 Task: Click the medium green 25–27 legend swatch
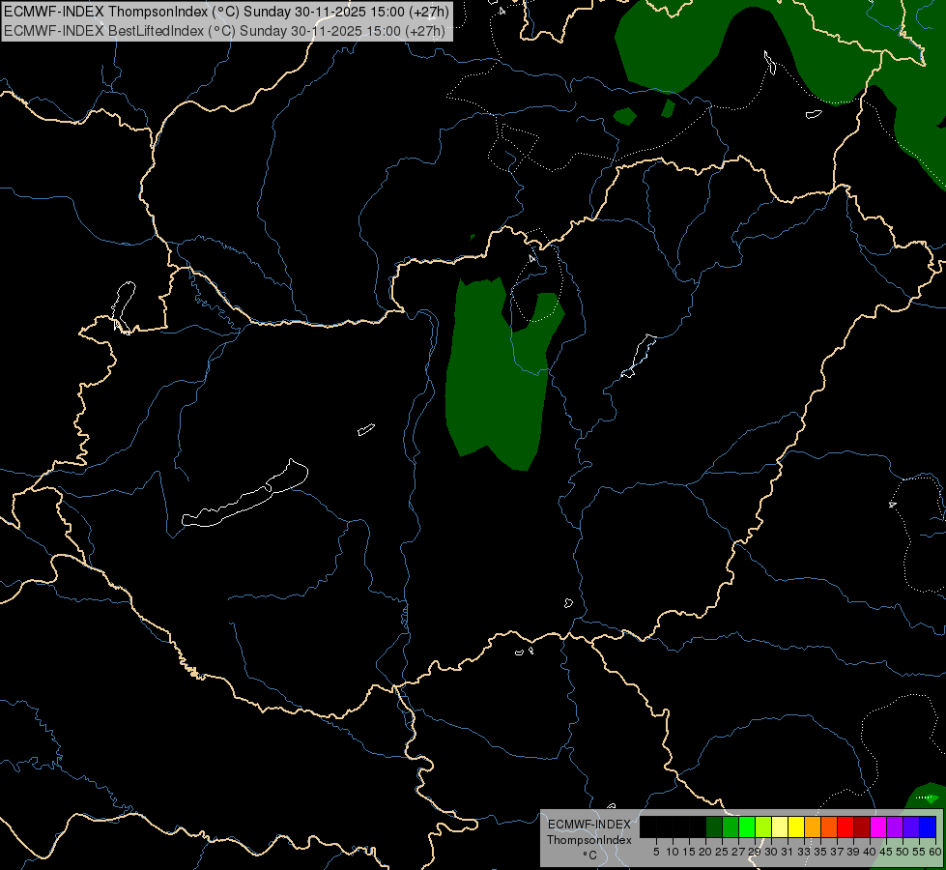tap(731, 826)
